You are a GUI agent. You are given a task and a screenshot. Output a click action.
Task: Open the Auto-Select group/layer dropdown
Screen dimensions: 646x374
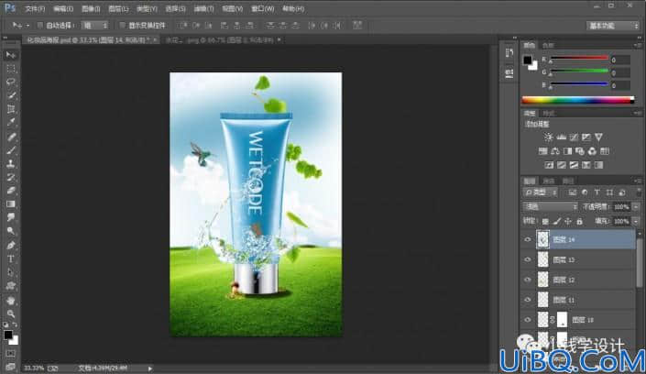[x=94, y=25]
